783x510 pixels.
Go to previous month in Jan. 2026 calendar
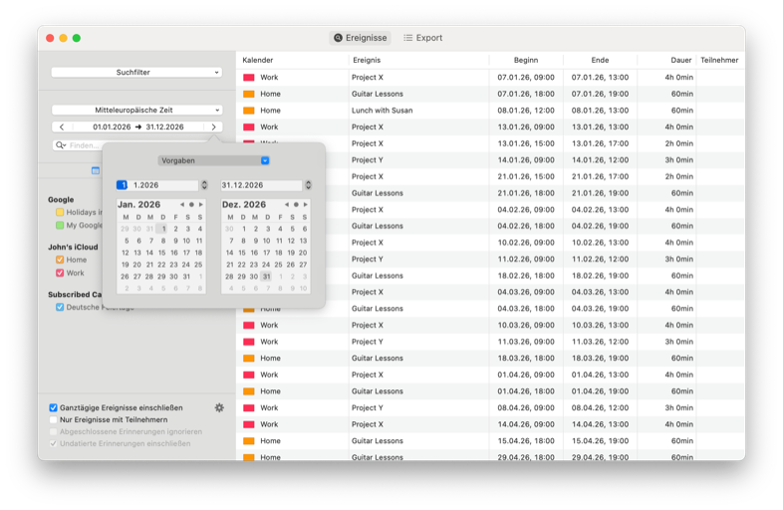182,205
